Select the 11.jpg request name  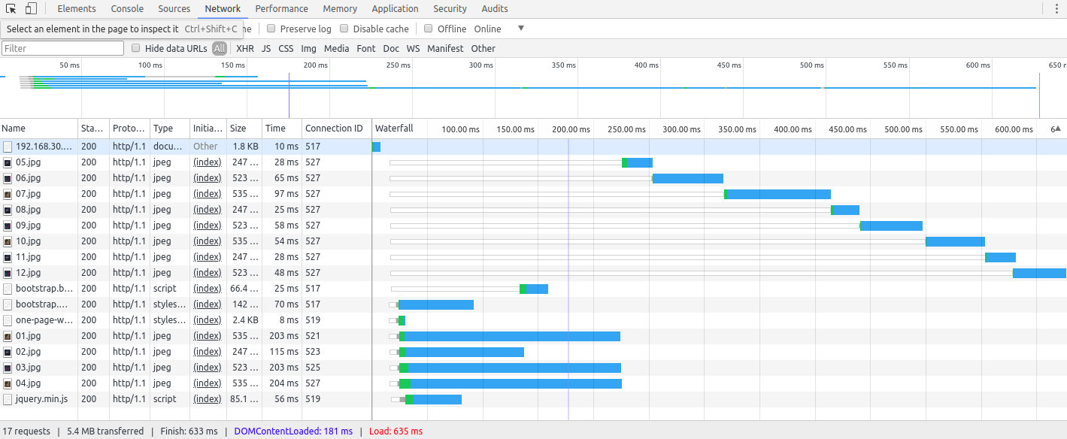(28, 257)
